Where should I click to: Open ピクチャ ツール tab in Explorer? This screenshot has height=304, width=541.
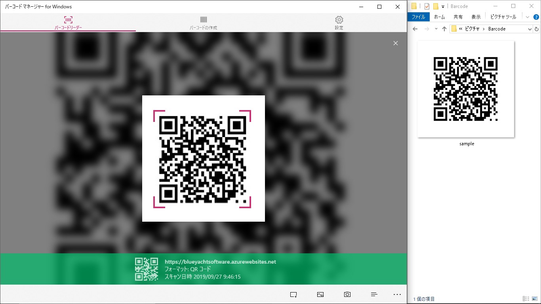[x=503, y=17]
